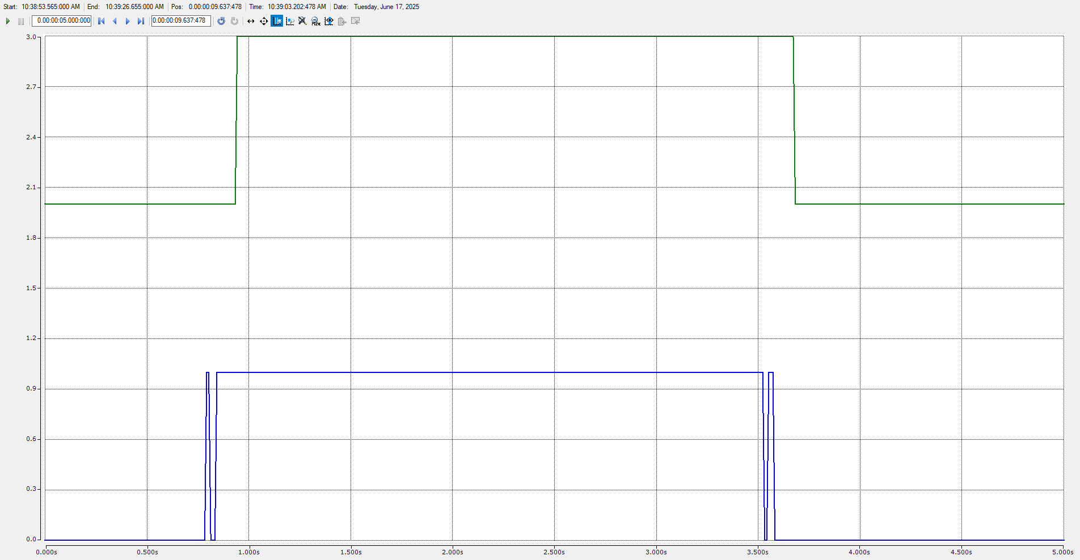
Task: Toggle the Y-axis cursor tool icon
Action: (x=290, y=21)
